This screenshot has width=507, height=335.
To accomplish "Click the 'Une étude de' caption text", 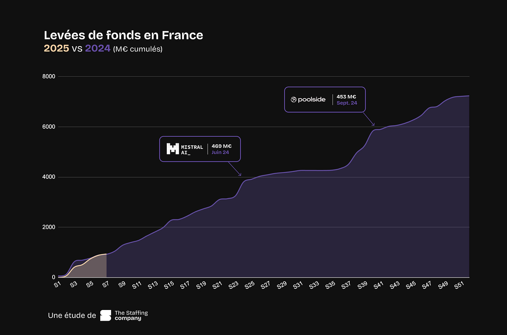I will tap(72, 316).
